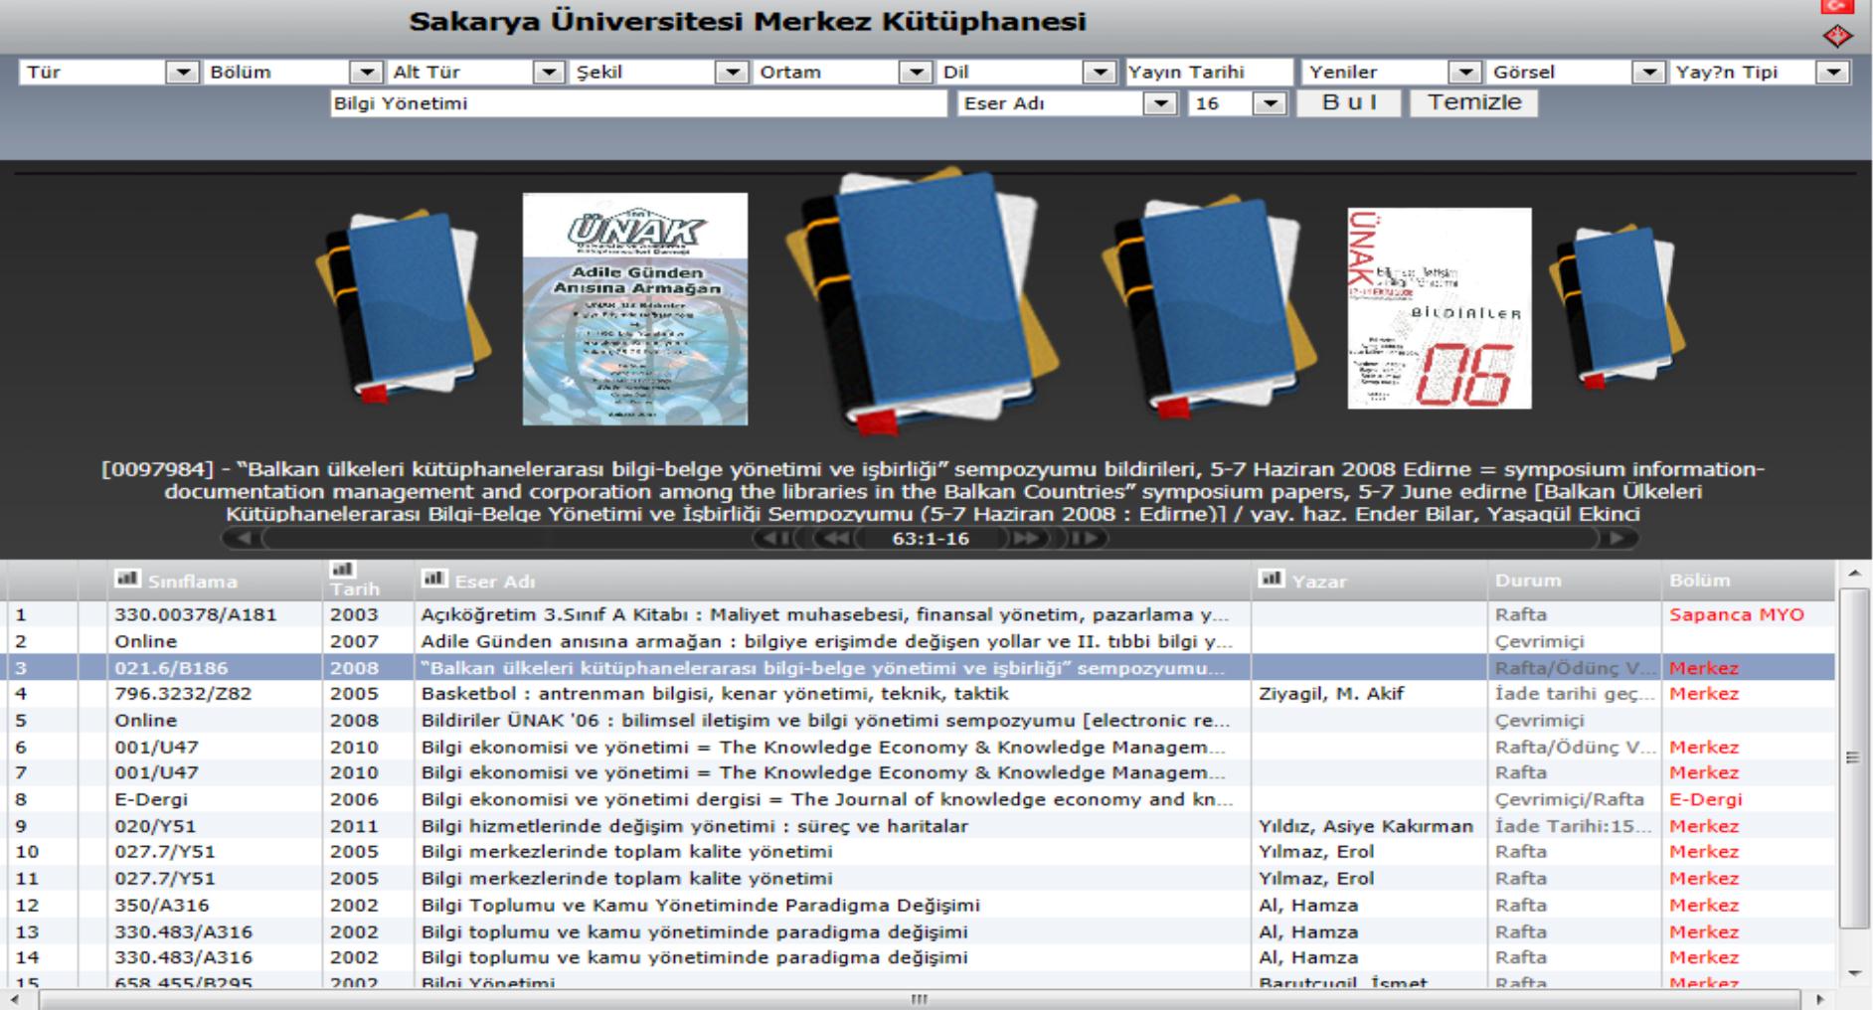Click the table scrollbar up arrow

(x=1853, y=574)
